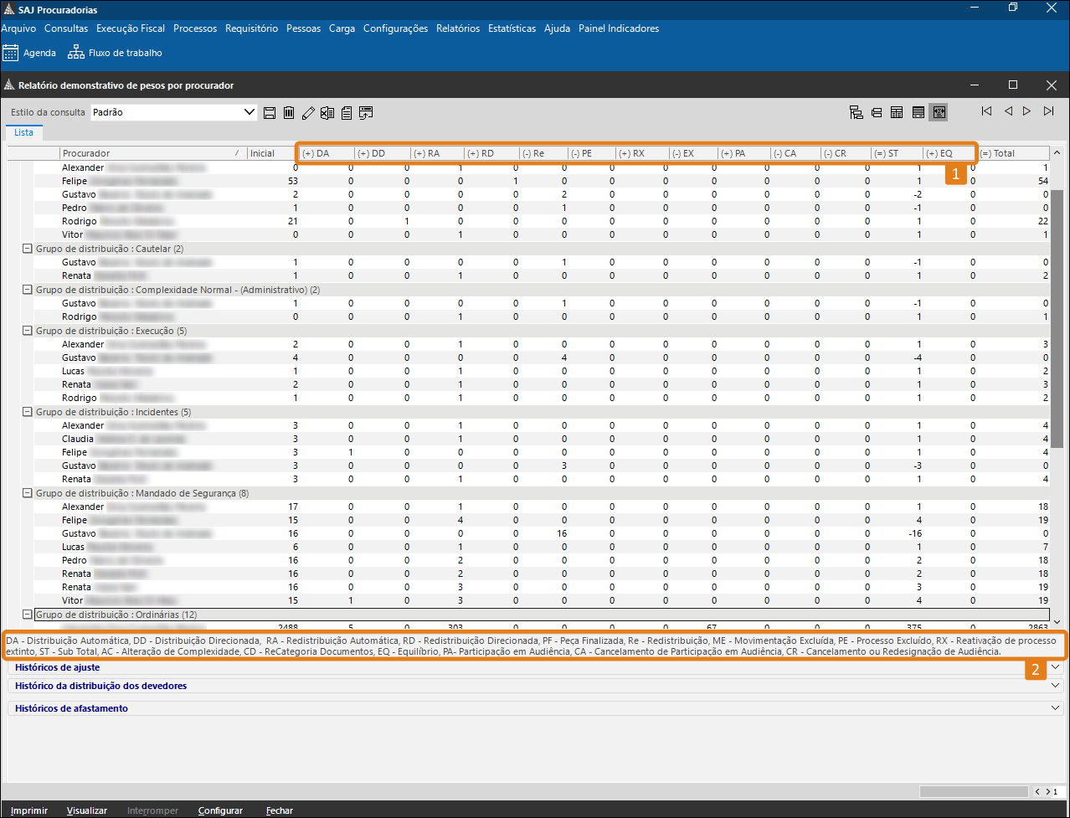Click the Imprimir button
This screenshot has width=1070, height=818.
click(29, 810)
